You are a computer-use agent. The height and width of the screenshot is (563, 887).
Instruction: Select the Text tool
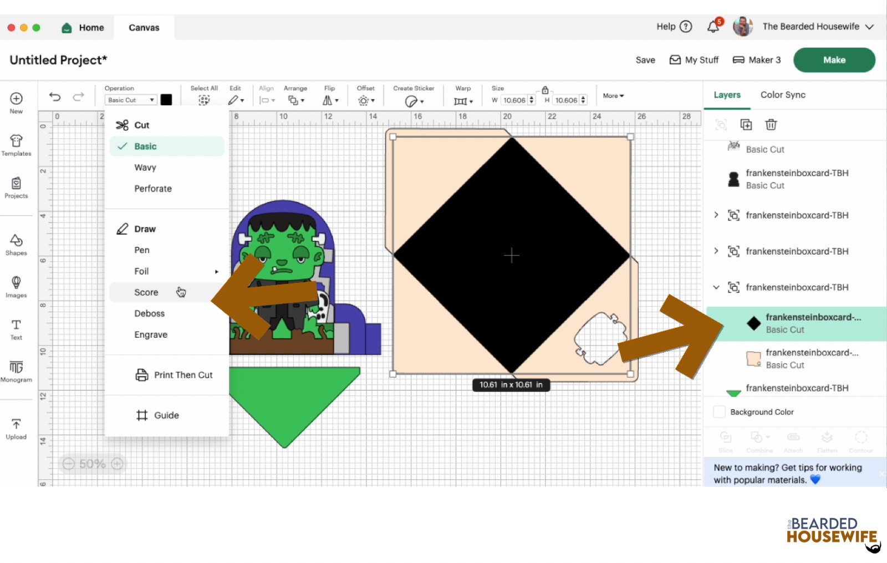pyautogui.click(x=16, y=329)
